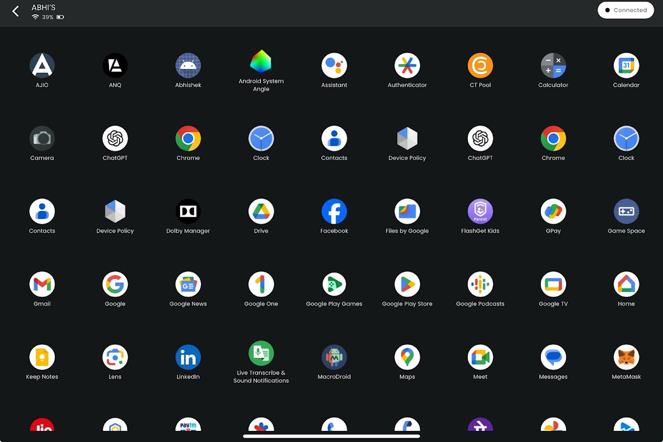Launch the MetaMask wallet app
The width and height of the screenshot is (663, 442).
click(626, 357)
